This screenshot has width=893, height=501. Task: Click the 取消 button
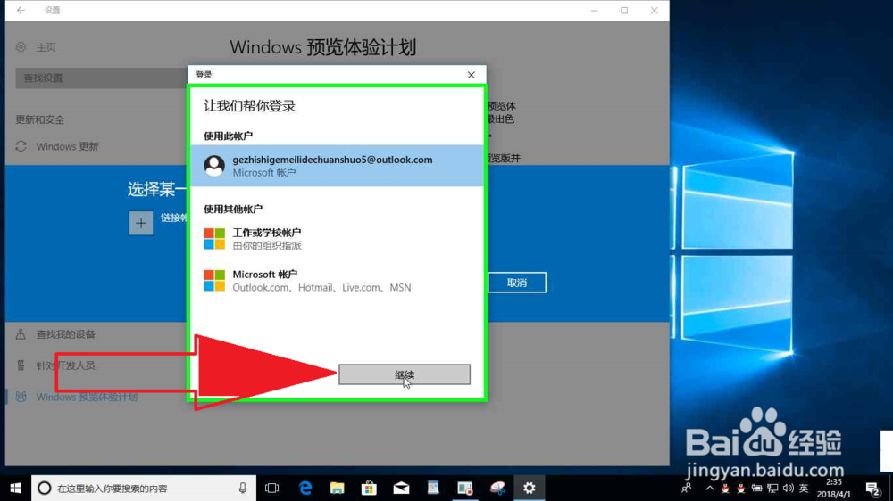[516, 283]
